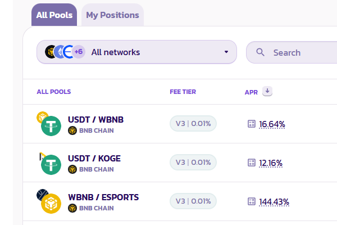Select the All Pools tab
This screenshot has width=337, height=225.
[x=54, y=15]
